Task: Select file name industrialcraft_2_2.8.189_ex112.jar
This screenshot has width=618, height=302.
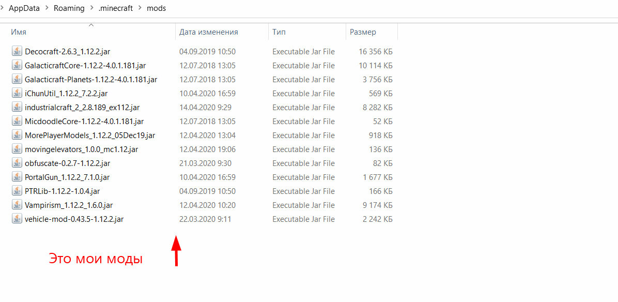Action: [82, 107]
